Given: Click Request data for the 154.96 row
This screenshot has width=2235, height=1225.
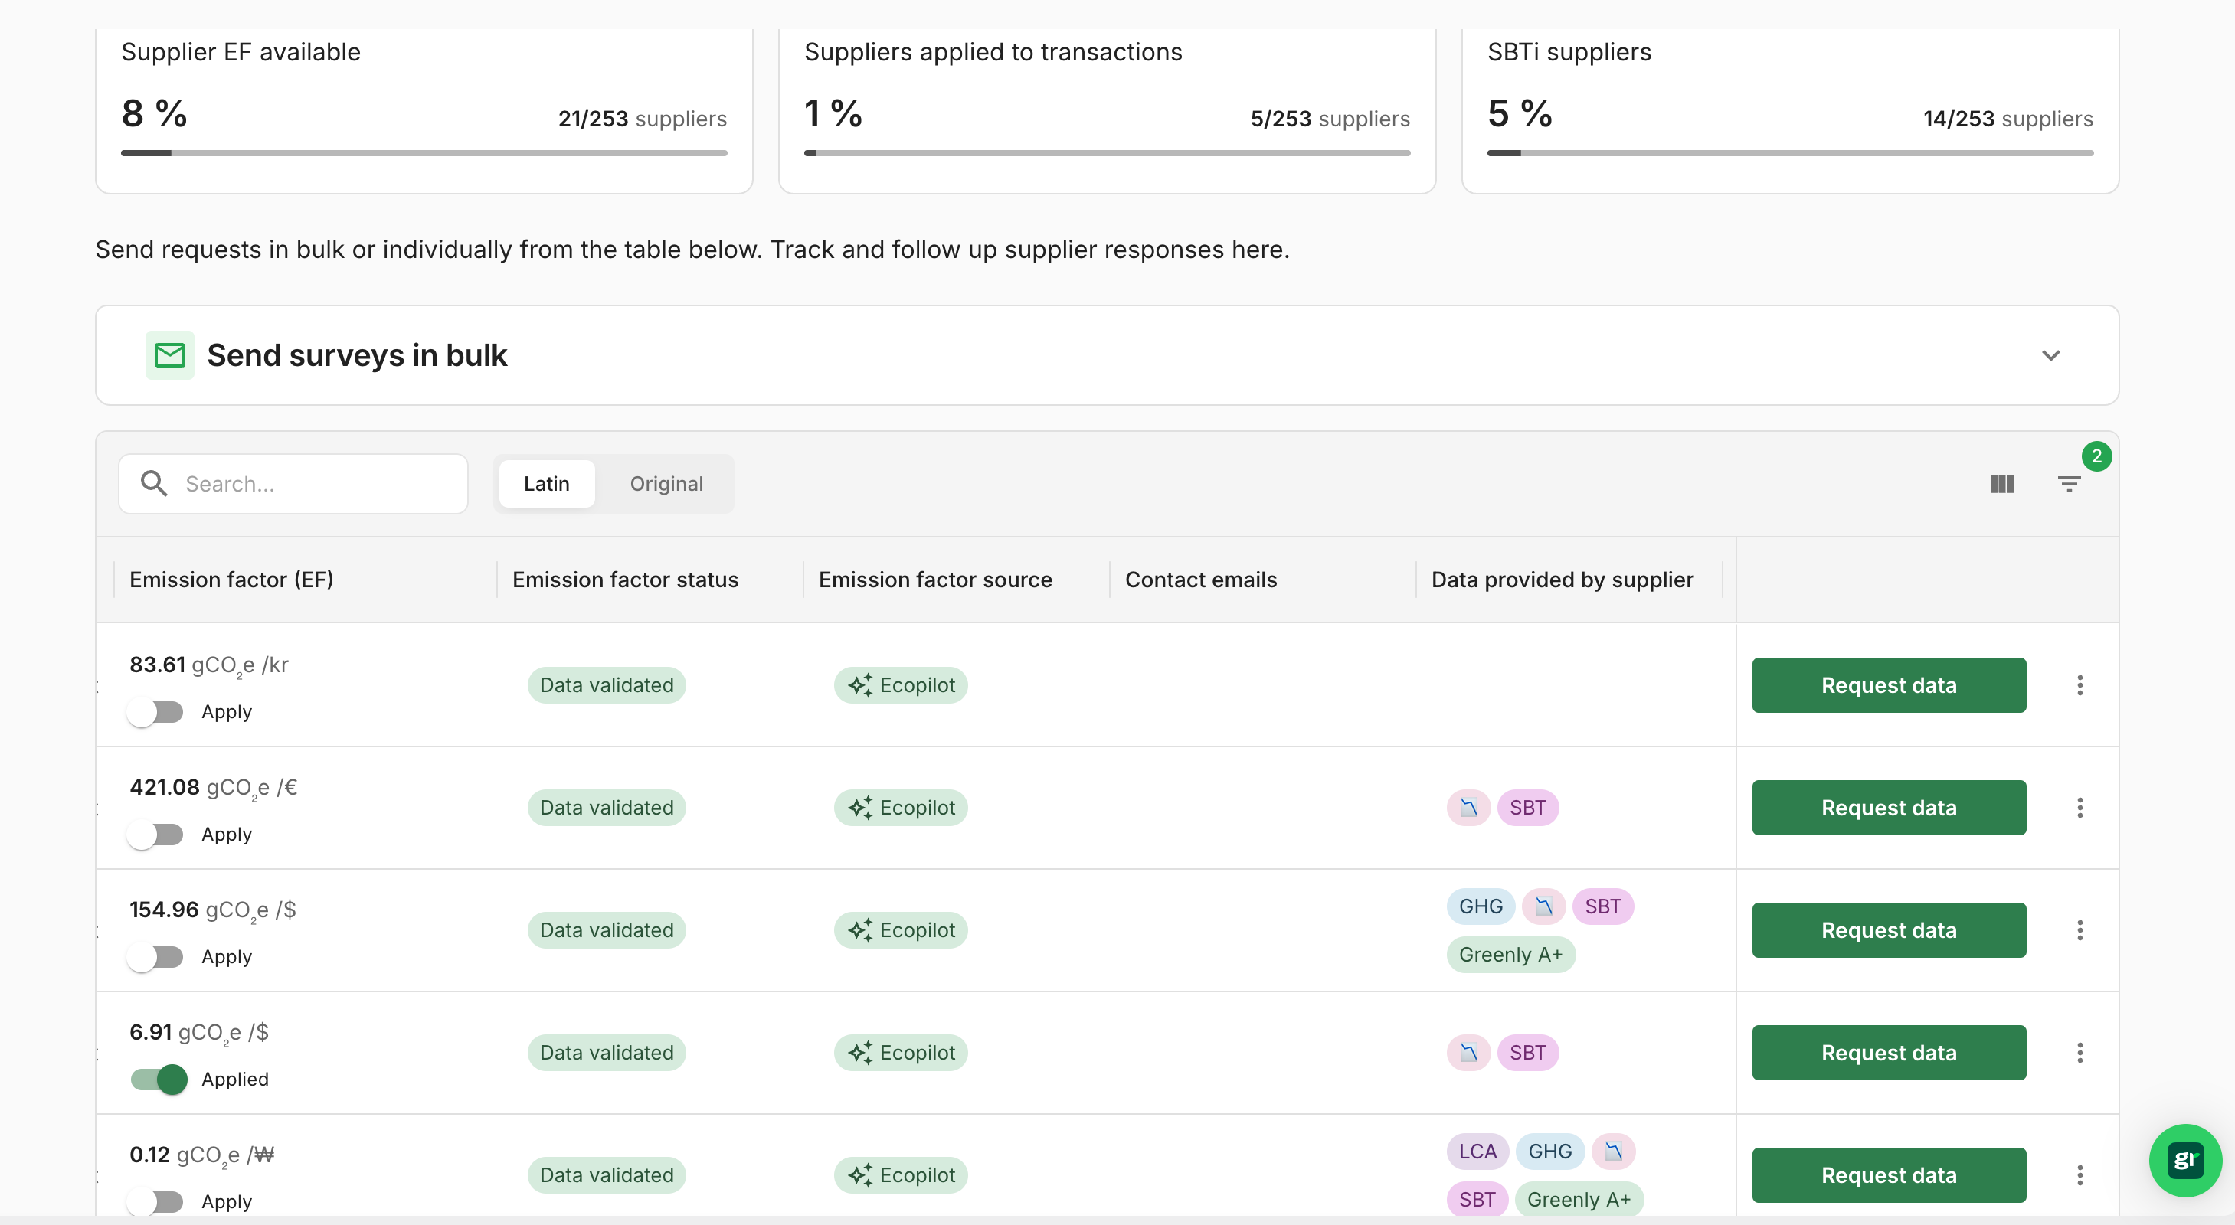Looking at the screenshot, I should click(1889, 930).
